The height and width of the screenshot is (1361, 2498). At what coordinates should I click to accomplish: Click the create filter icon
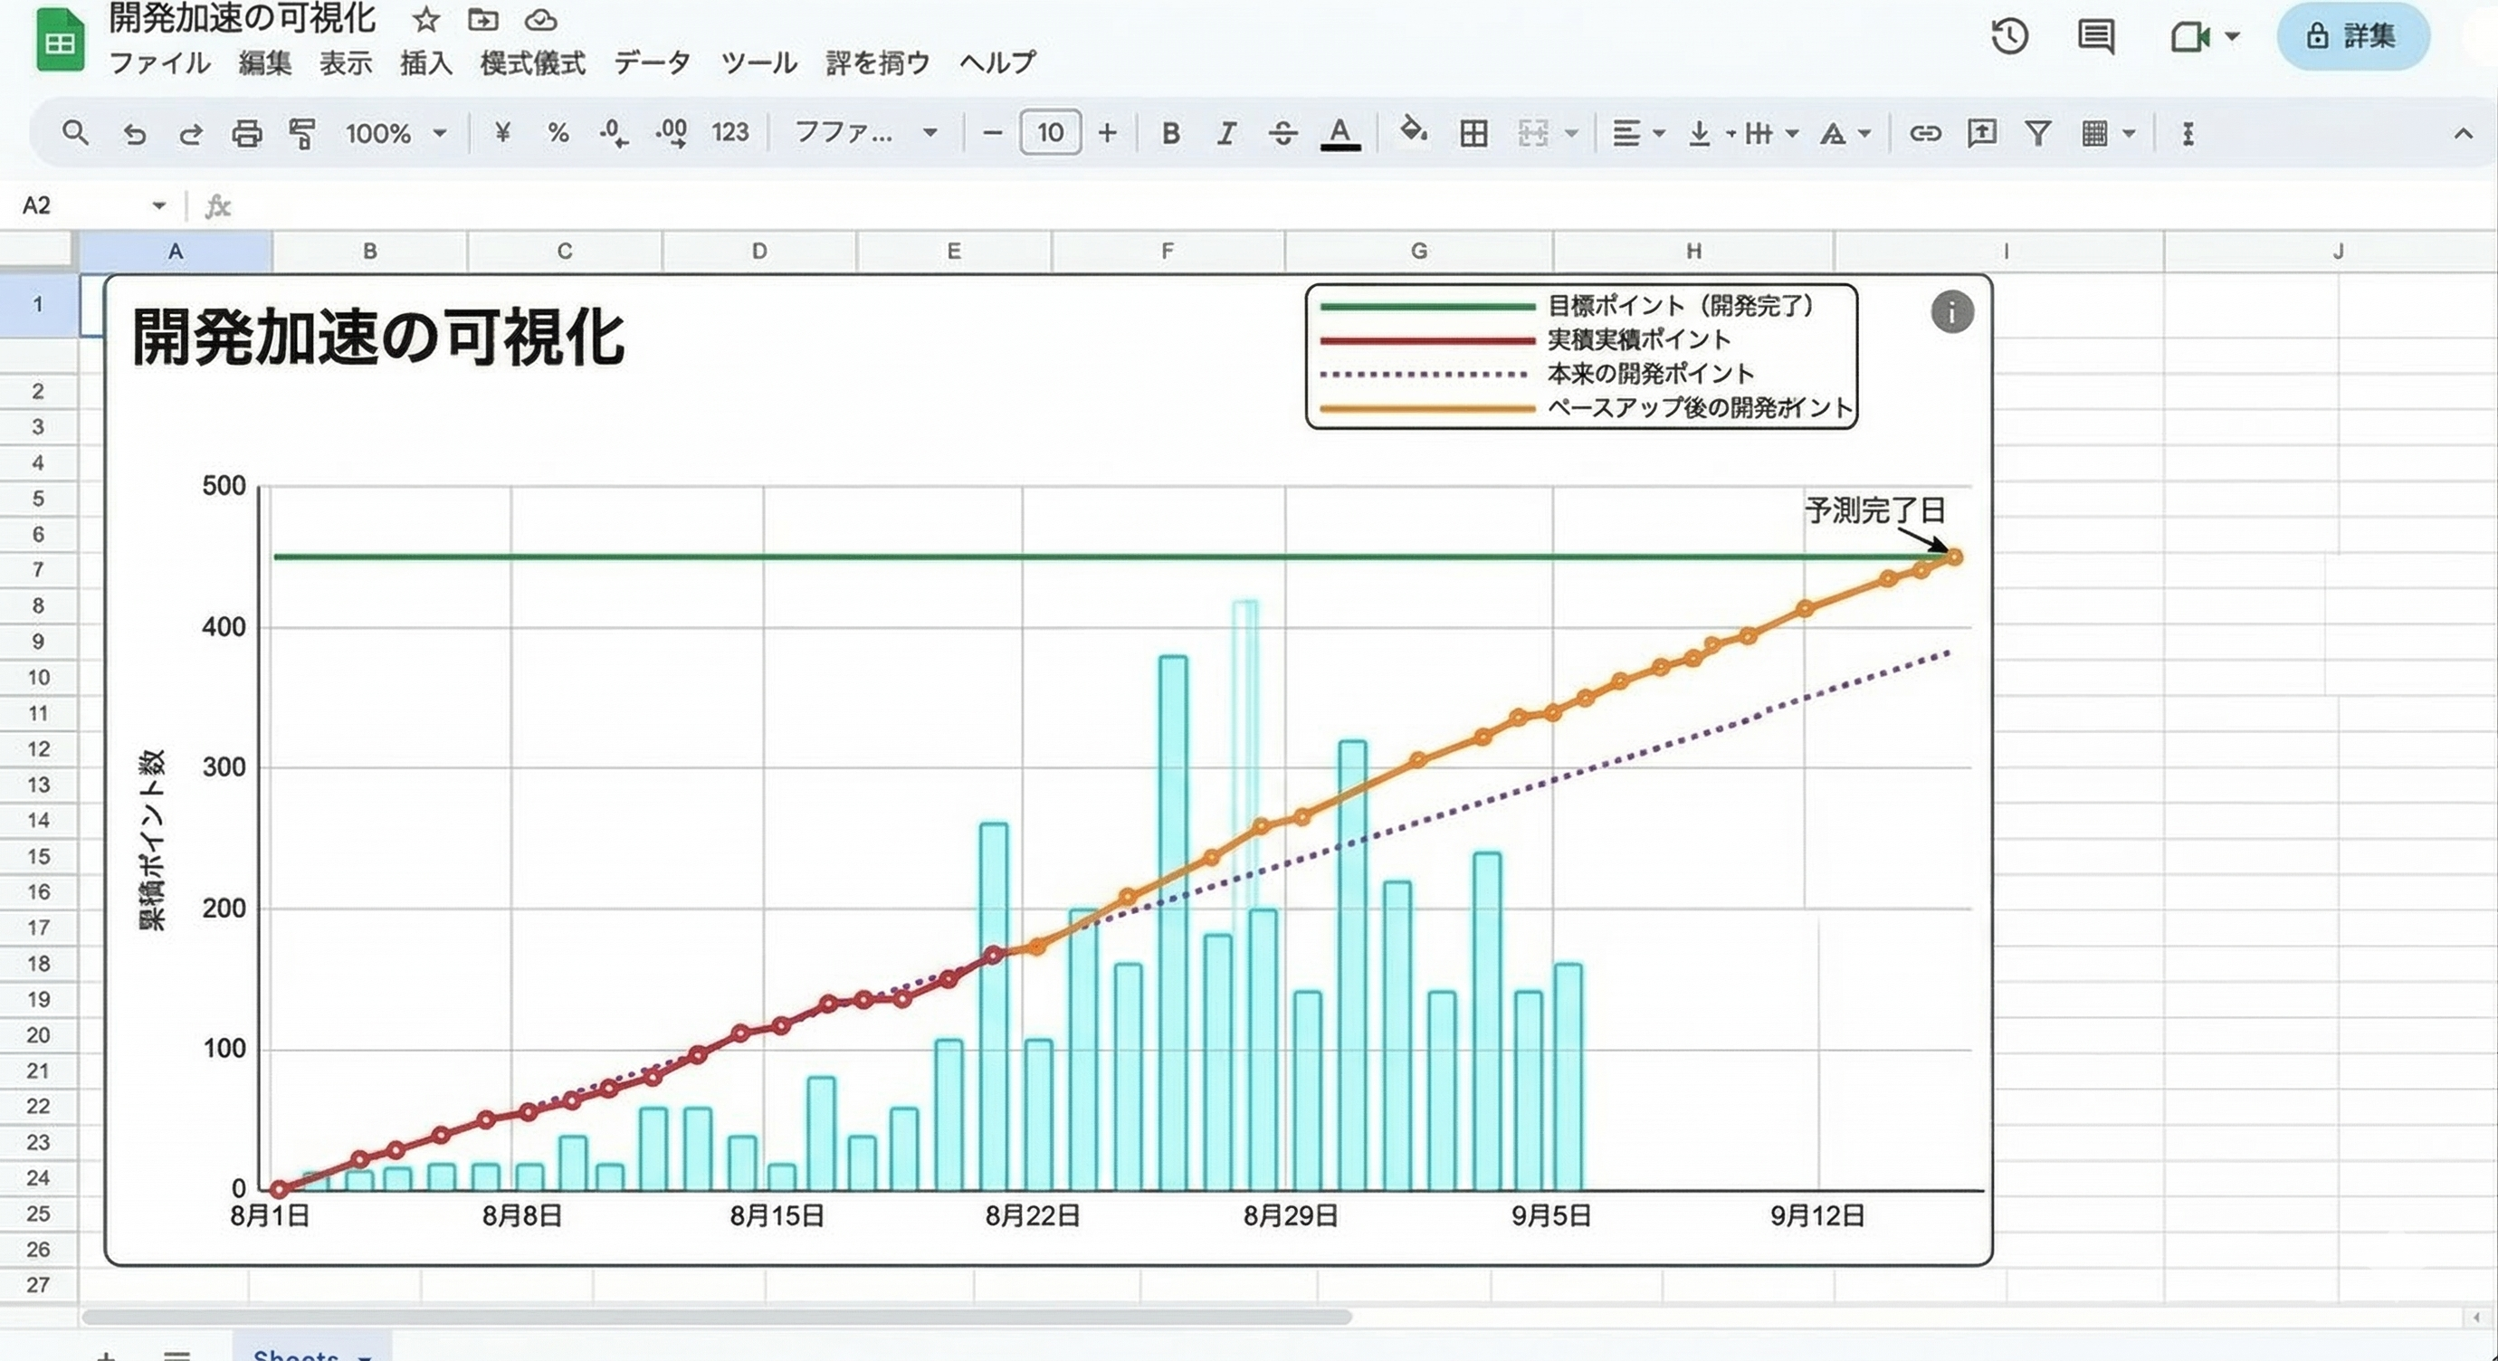2038,133
